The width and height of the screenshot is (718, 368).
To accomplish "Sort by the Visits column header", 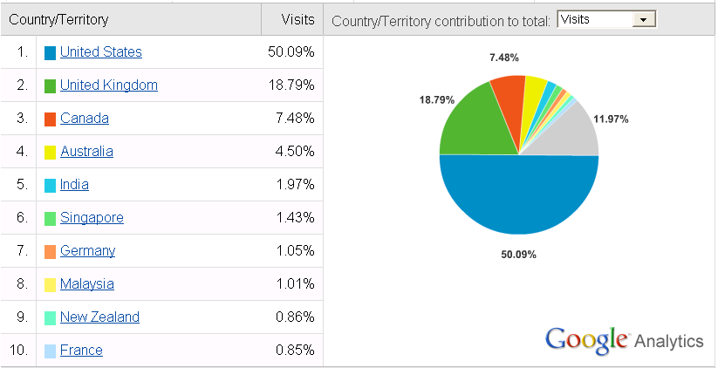I will 297,19.
